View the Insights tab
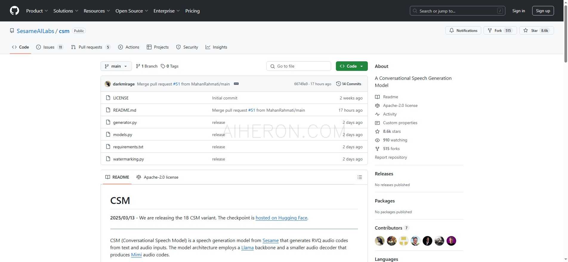The image size is (568, 262). (x=216, y=47)
